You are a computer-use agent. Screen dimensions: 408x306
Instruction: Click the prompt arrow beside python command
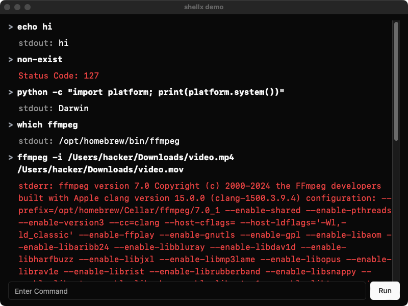tap(11, 92)
